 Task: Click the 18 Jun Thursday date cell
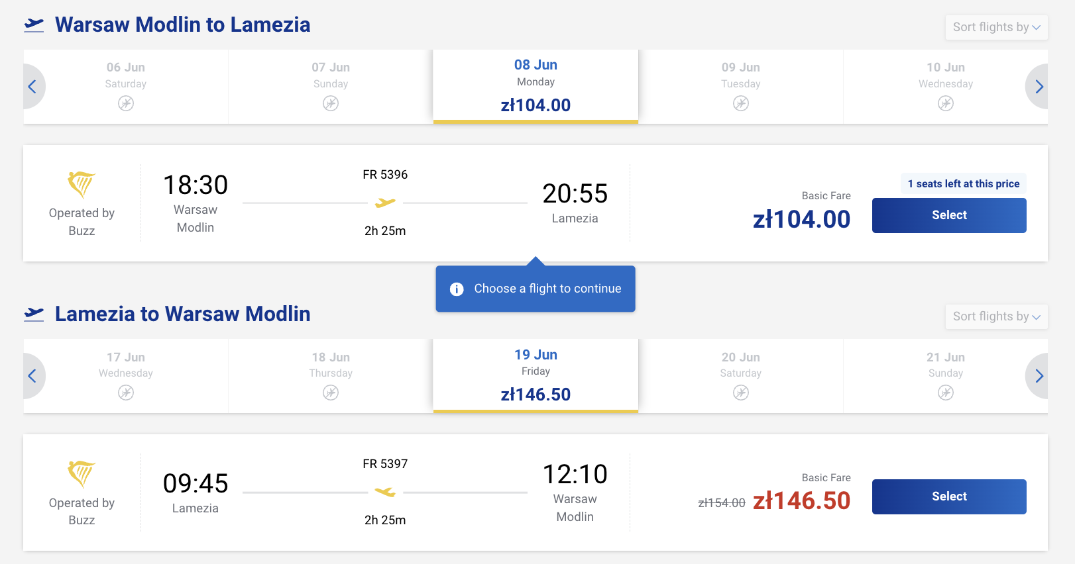click(x=331, y=375)
